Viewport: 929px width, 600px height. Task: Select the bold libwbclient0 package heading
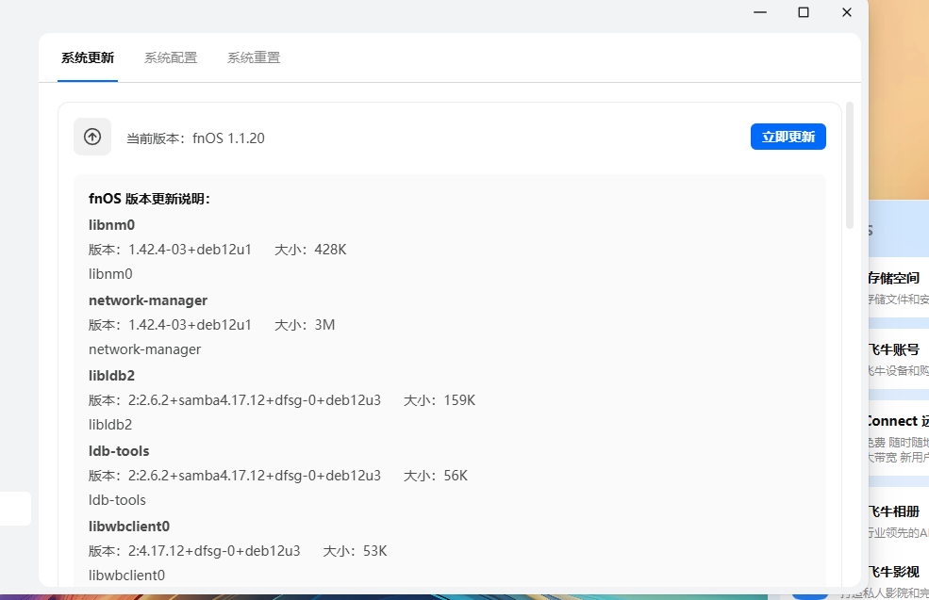point(129,527)
